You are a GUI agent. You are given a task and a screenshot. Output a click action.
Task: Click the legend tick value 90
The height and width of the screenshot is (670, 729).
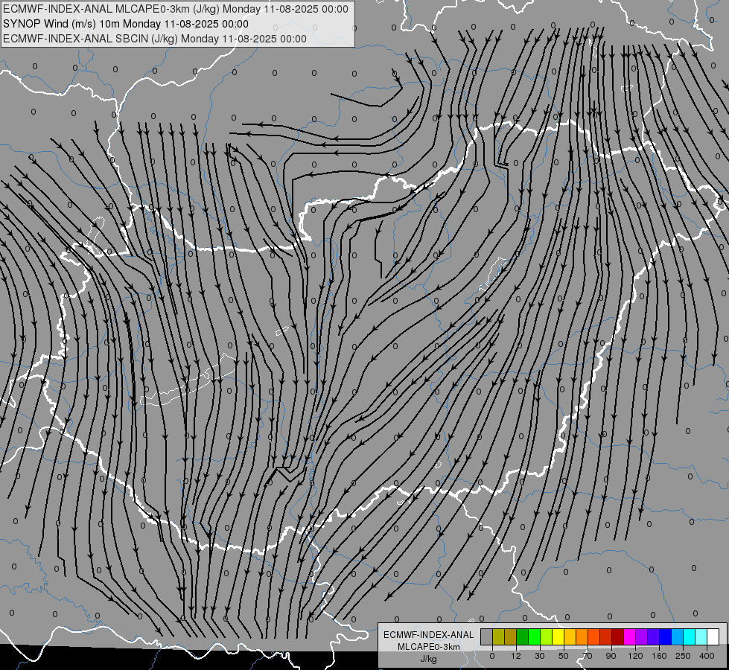[x=611, y=656]
